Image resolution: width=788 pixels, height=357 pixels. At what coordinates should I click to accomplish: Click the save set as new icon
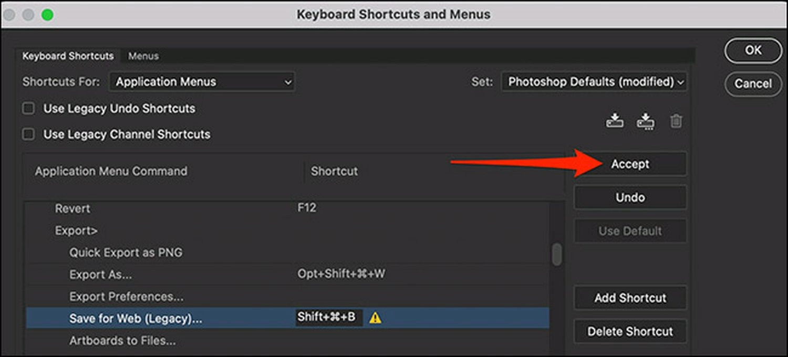(x=645, y=121)
